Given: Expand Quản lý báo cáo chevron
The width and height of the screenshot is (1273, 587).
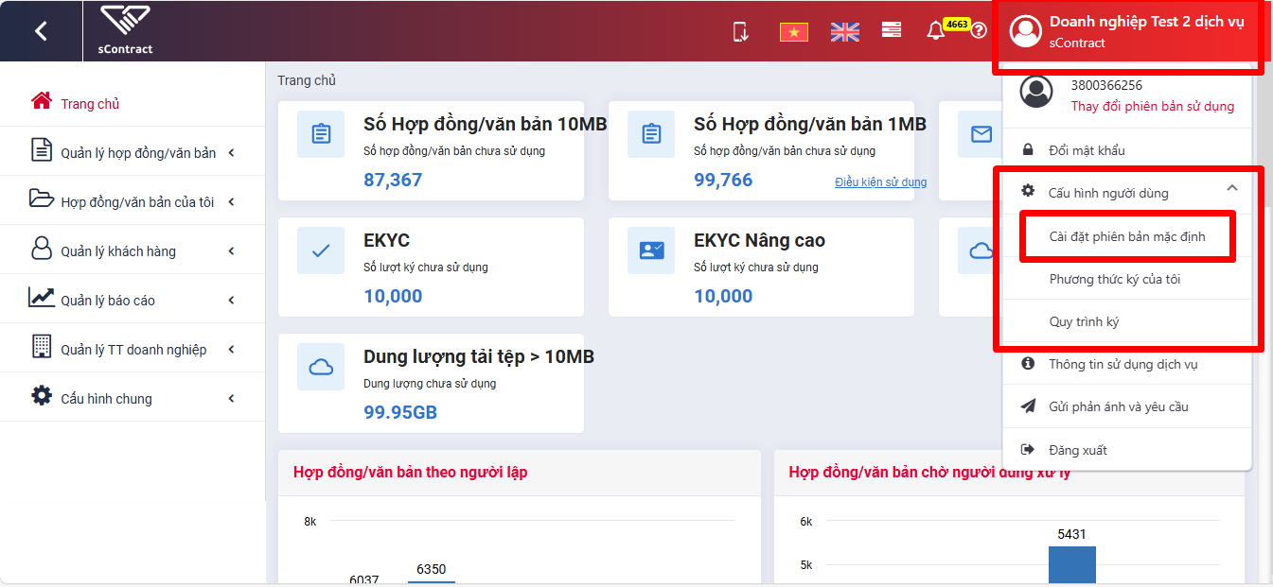Looking at the screenshot, I should coord(231,301).
